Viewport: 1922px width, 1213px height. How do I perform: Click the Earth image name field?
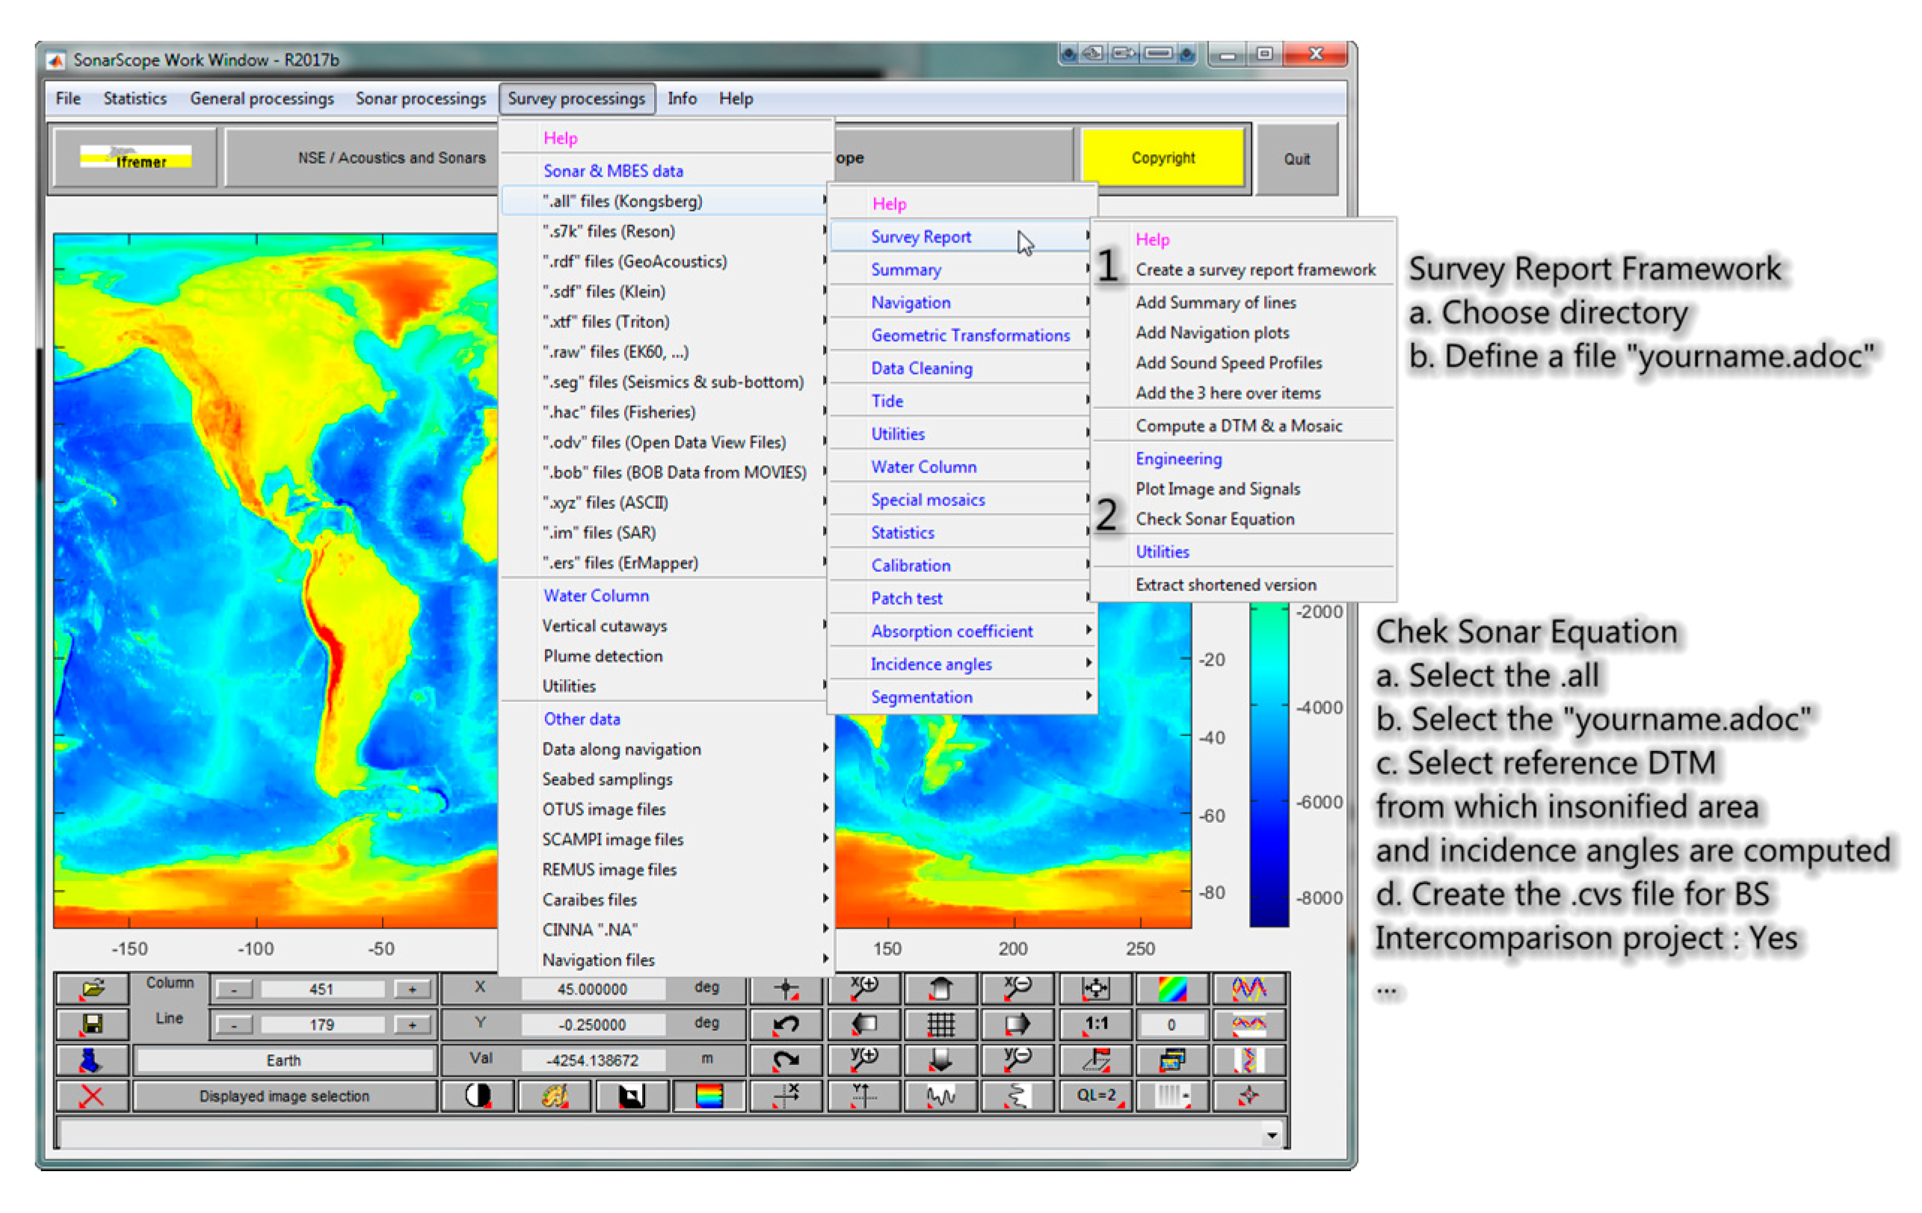tap(284, 1061)
